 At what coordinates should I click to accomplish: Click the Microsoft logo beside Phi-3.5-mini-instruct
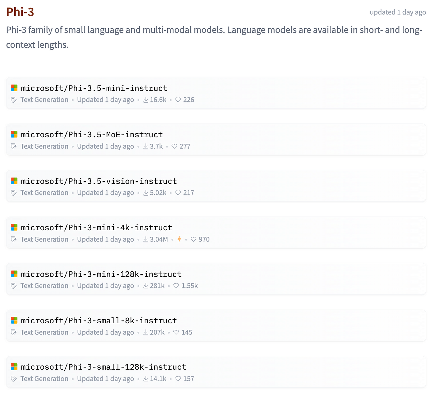point(14,88)
